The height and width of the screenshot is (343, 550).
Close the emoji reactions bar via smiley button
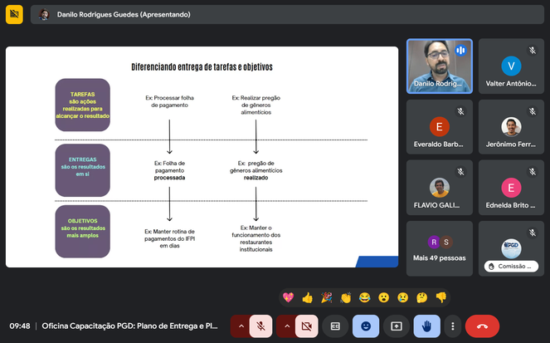[x=366, y=326]
